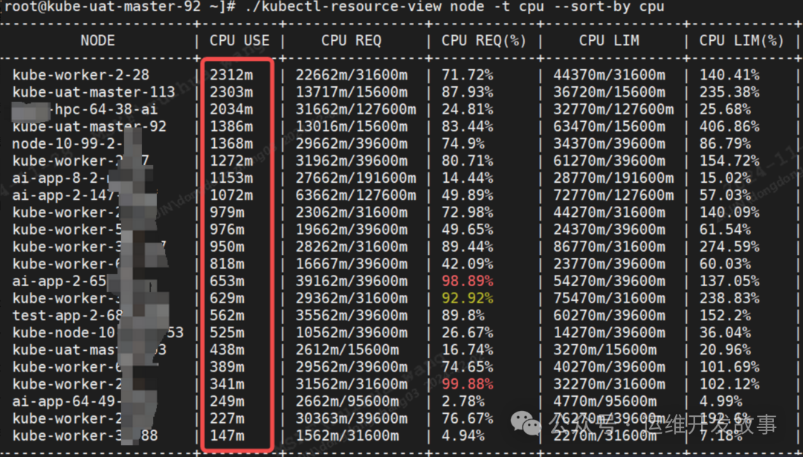Screen dimensions: 803x457
Task: Select CPU REQ value 27662m/191600m
Action: click(356, 178)
